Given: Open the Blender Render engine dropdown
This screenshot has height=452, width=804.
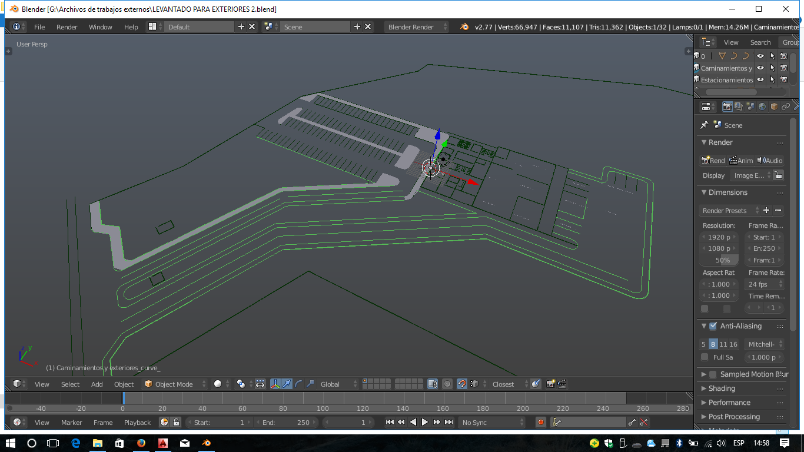Looking at the screenshot, I should pyautogui.click(x=416, y=26).
